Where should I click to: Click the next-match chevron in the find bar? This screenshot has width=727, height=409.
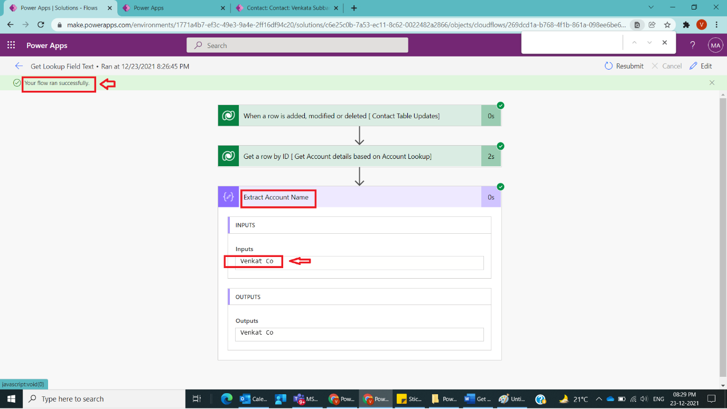click(649, 42)
